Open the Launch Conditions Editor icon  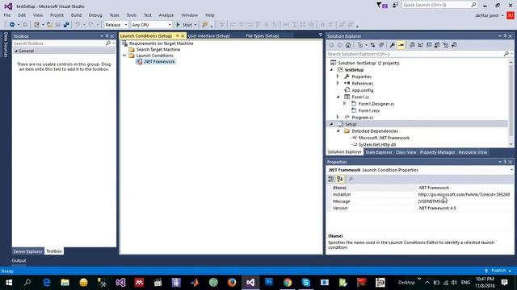[454, 45]
